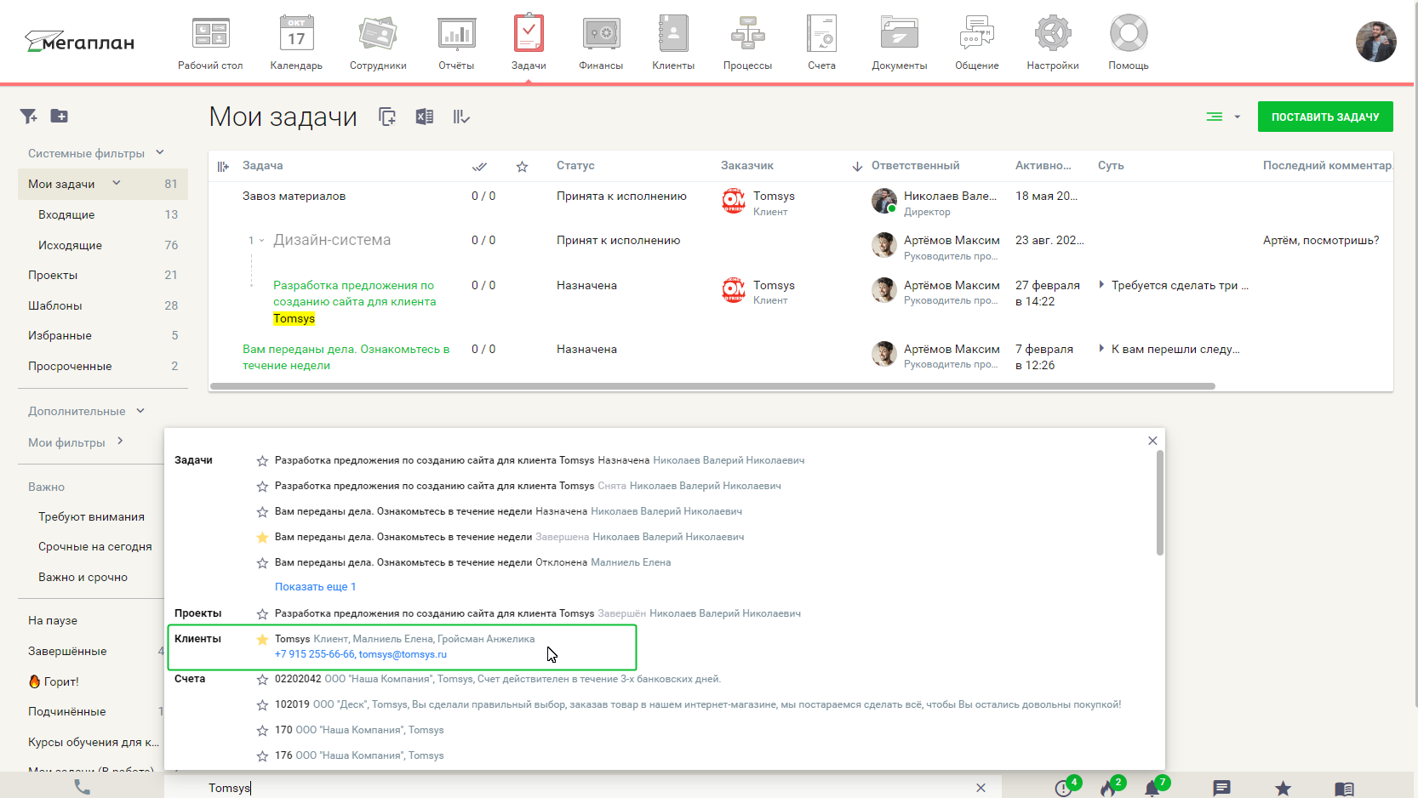Star the project result marked Завершён

[x=262, y=614]
